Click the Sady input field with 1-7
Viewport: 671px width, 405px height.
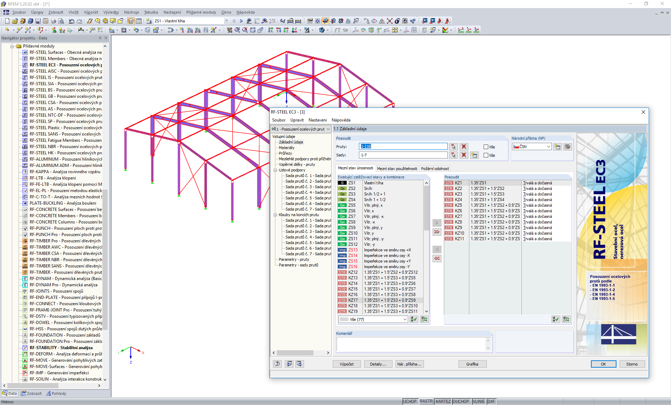tap(403, 155)
